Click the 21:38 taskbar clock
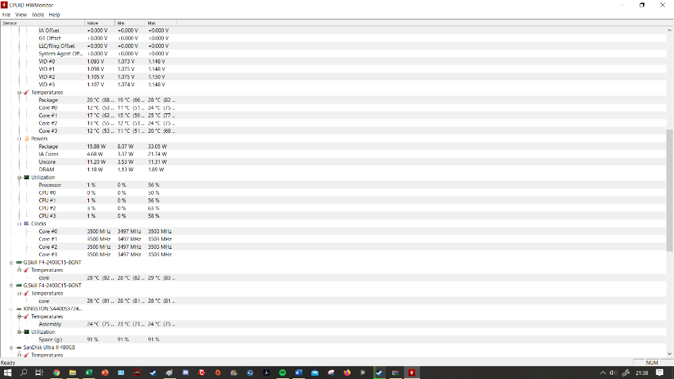Screen dimensions: 674x379 coord(642,373)
